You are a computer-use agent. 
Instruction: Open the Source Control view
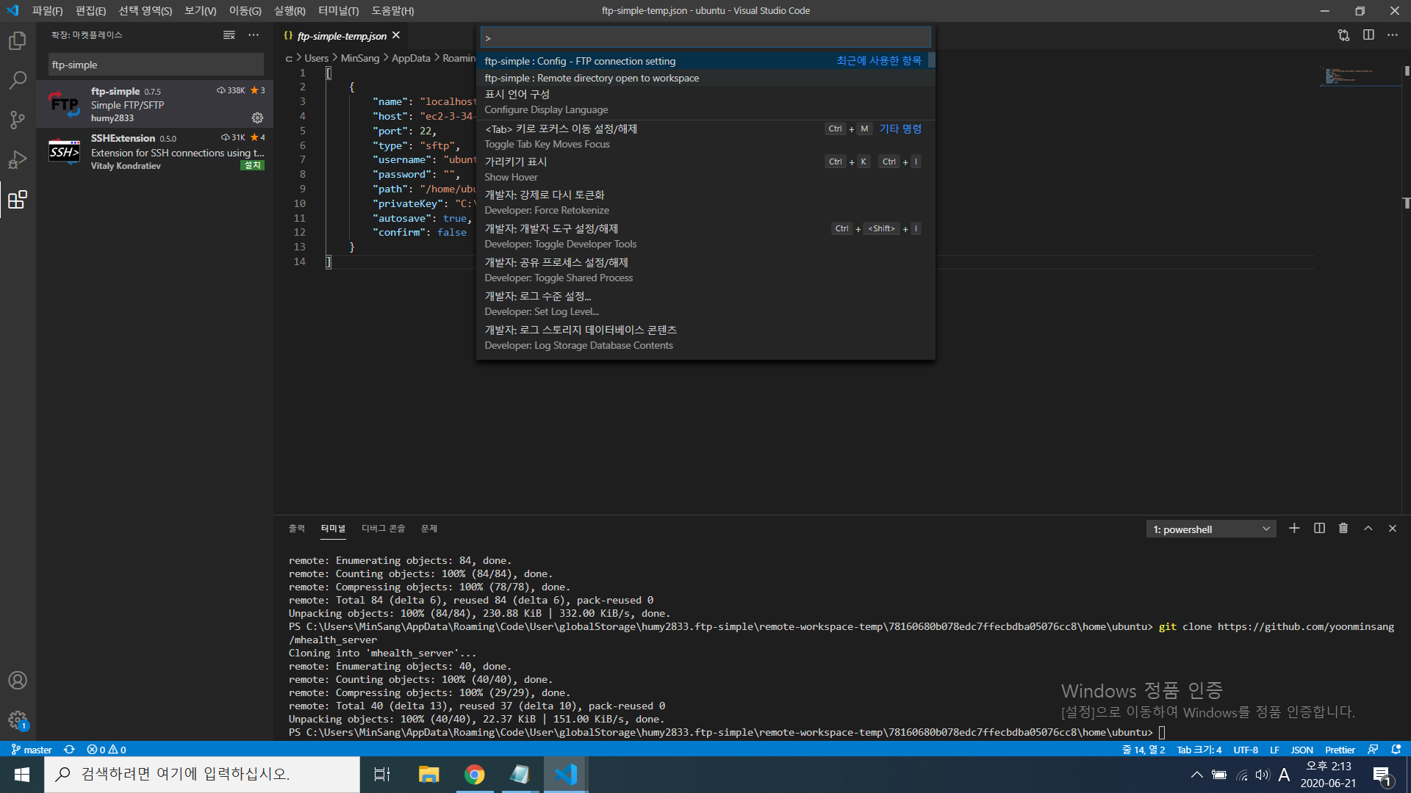(18, 120)
